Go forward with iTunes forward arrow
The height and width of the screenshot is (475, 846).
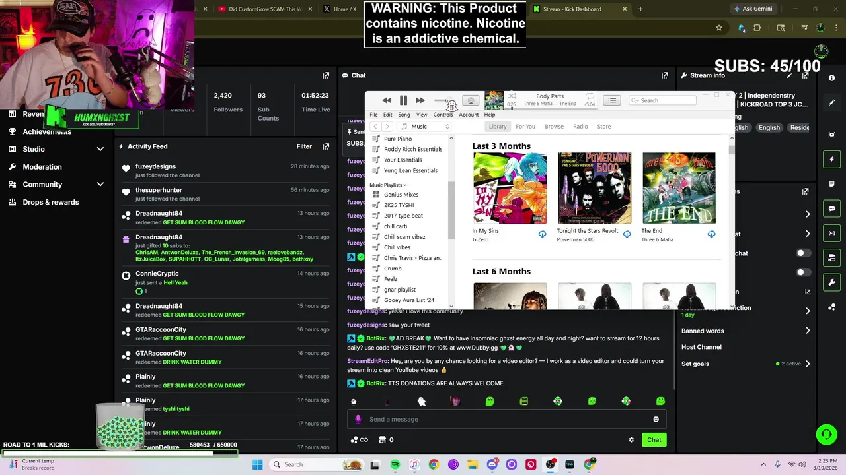[387, 127]
